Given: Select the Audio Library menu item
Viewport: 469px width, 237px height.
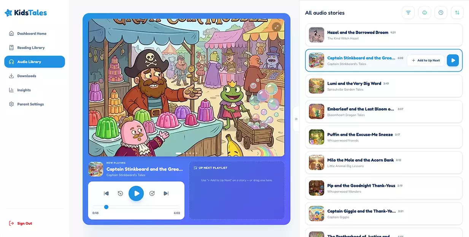Looking at the screenshot, I should click(35, 62).
